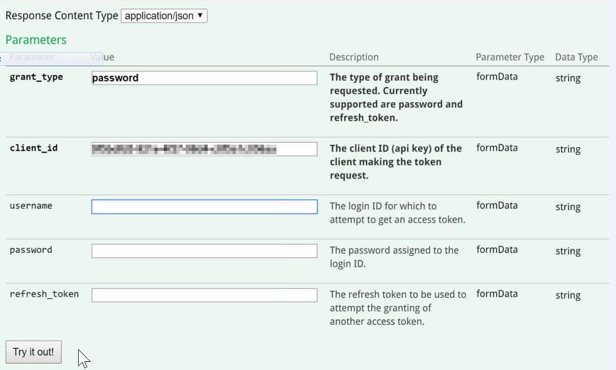Select the password value field

[x=204, y=251]
